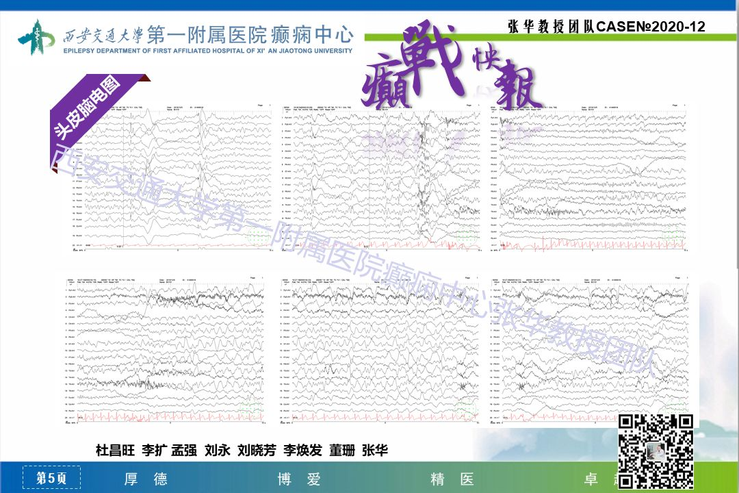The image size is (739, 493).
Task: Click the Xi'an Jiaotong University emblem logo
Action: point(36,39)
